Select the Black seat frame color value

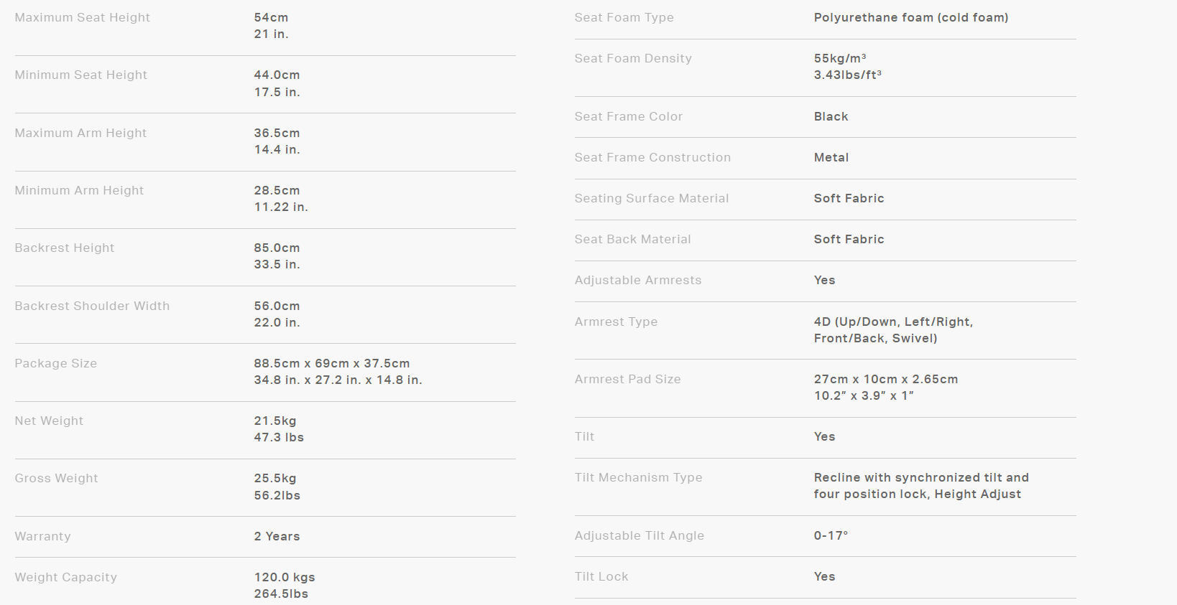click(831, 116)
